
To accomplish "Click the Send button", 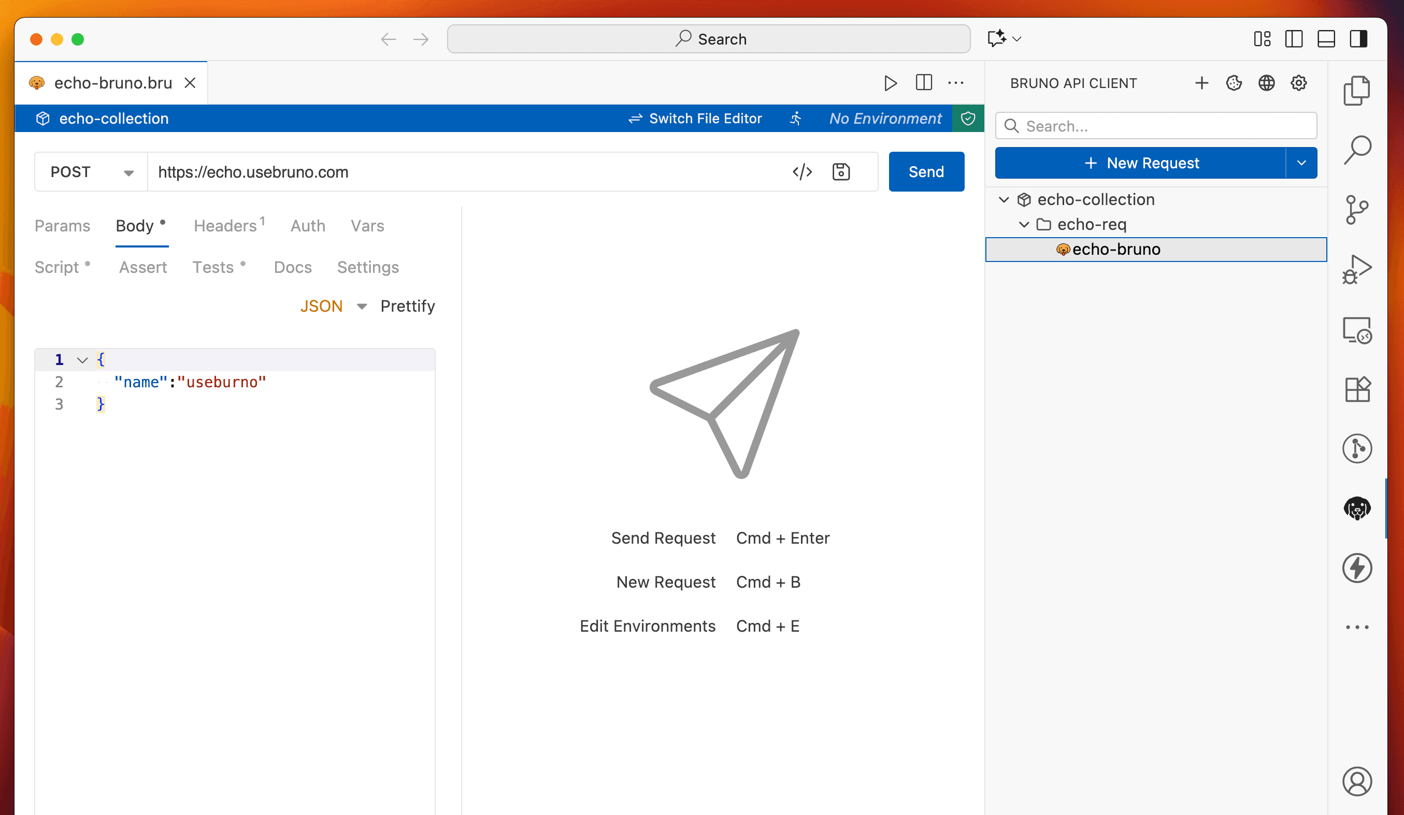I will tap(926, 171).
